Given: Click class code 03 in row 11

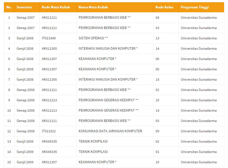Looking at the screenshot, I should (157, 121).
